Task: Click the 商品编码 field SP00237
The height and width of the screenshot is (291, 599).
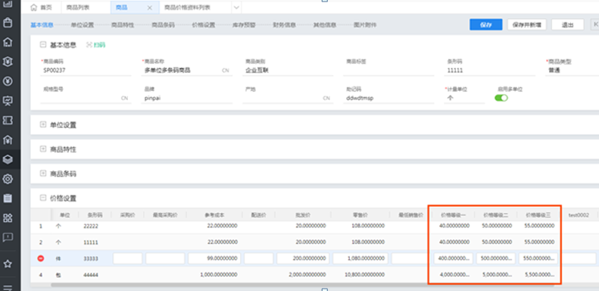Action: click(x=86, y=70)
